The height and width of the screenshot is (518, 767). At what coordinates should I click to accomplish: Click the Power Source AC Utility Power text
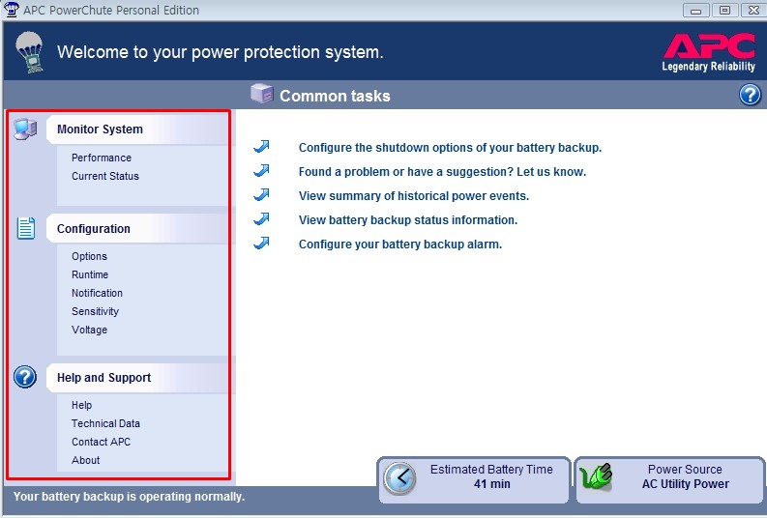[686, 476]
